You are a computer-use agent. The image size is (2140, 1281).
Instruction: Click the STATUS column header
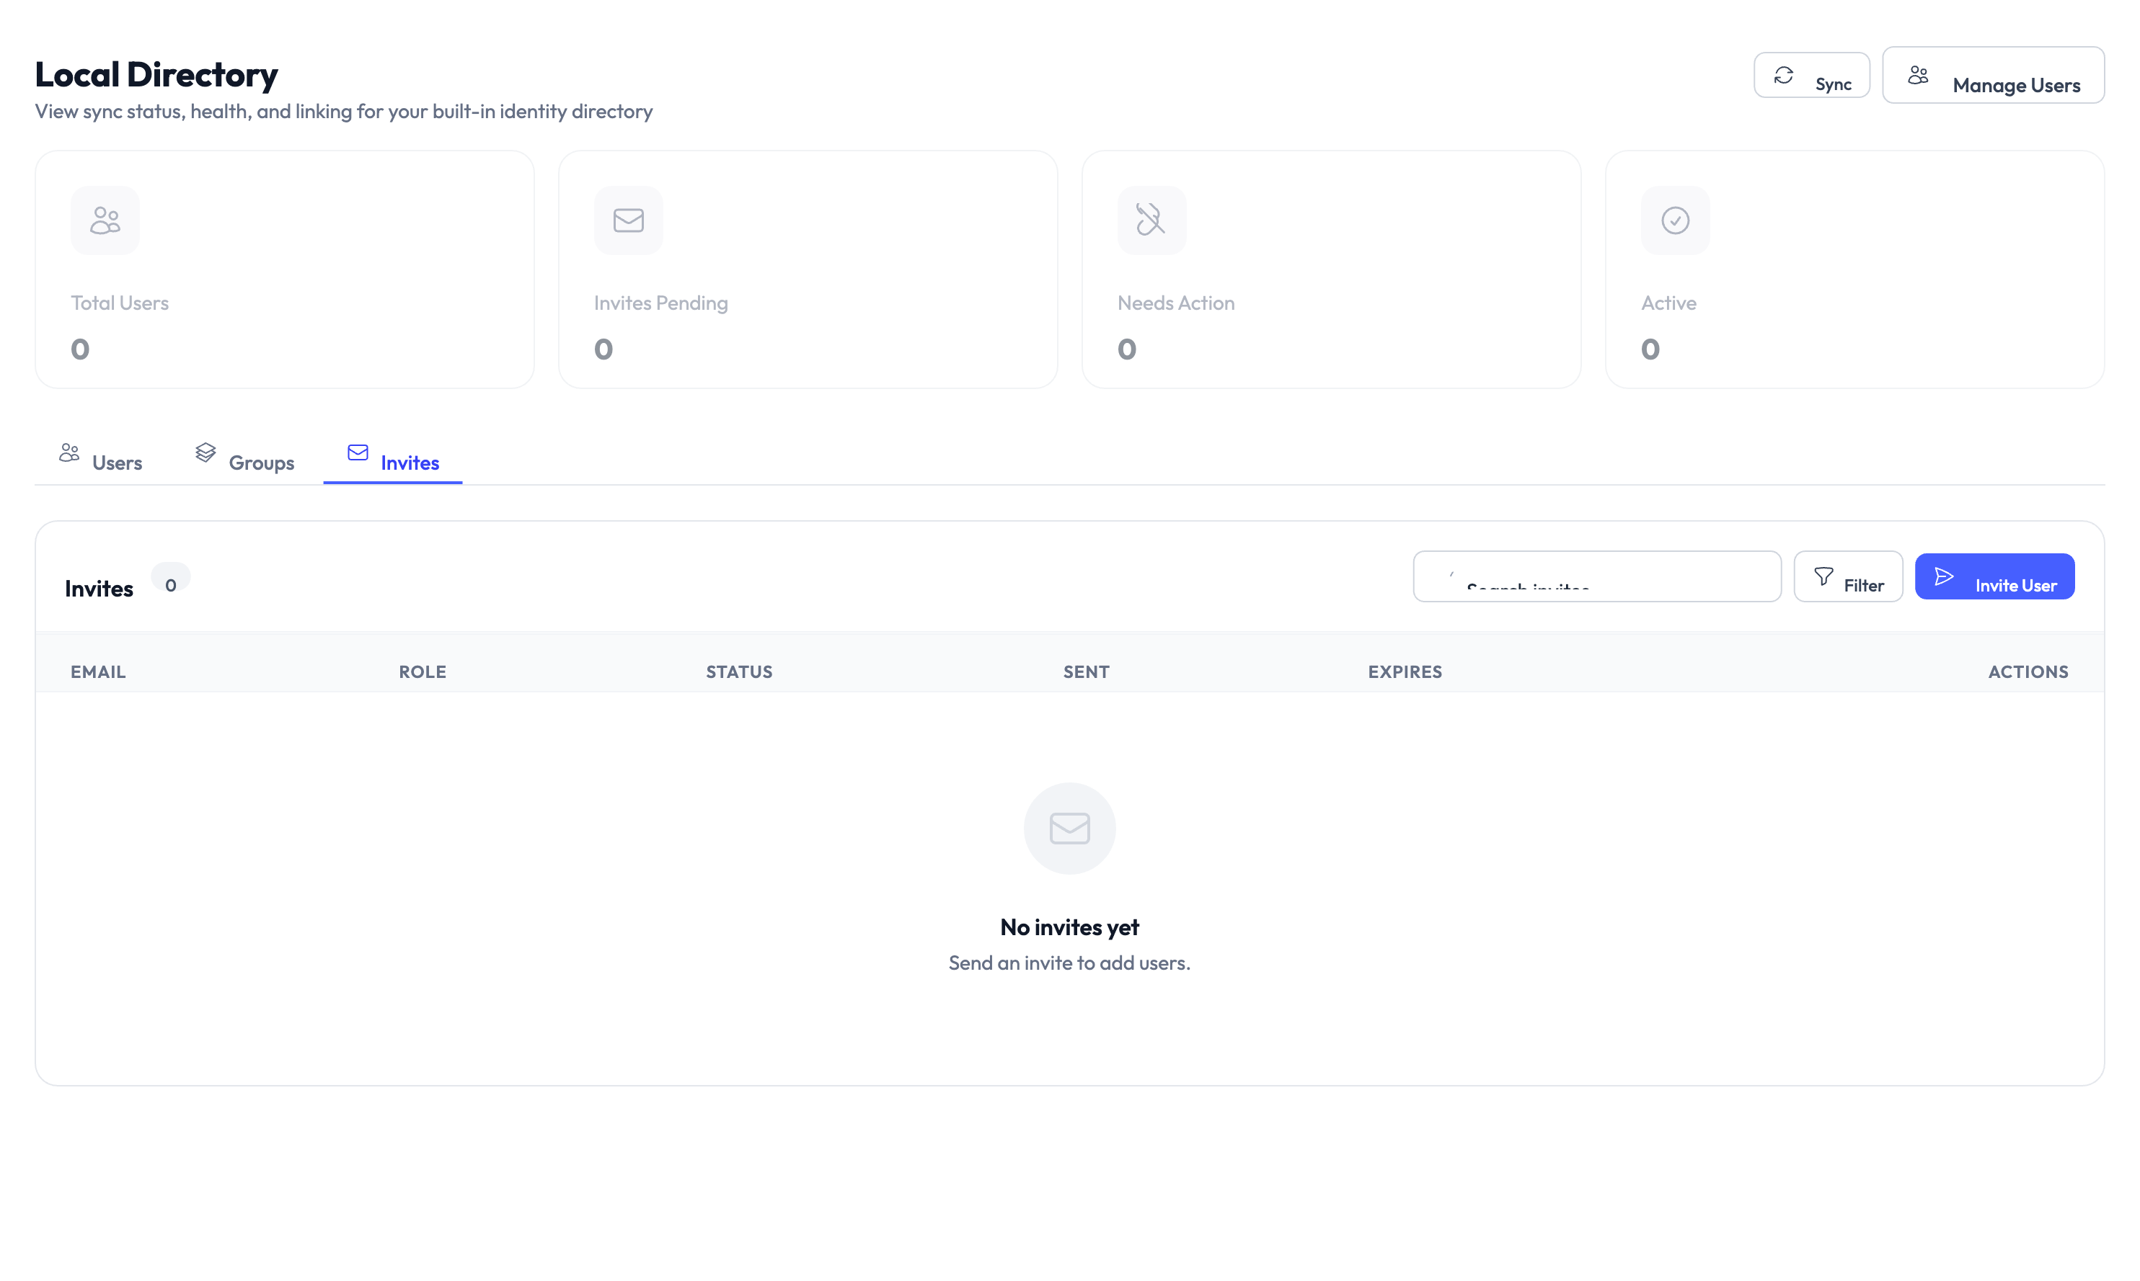point(739,671)
